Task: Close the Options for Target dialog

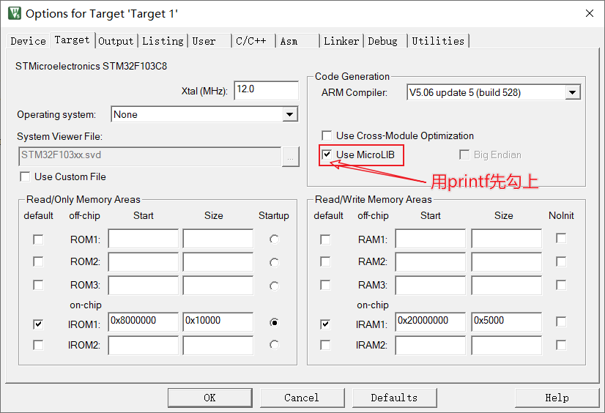Action: 589,13
